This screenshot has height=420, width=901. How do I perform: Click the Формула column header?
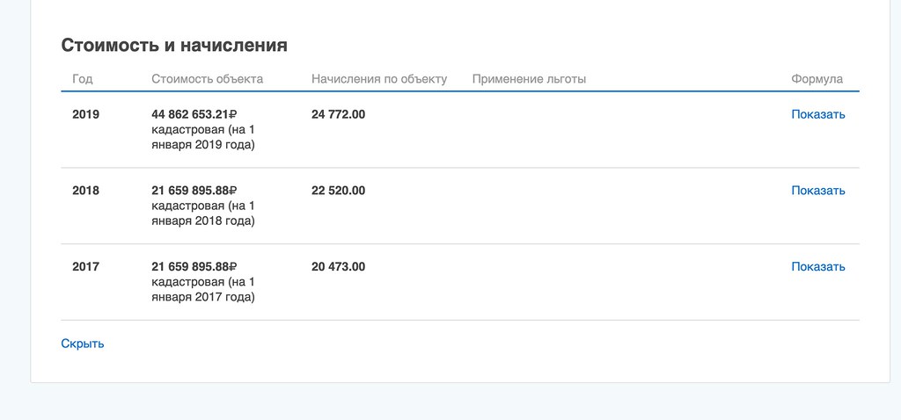[817, 78]
